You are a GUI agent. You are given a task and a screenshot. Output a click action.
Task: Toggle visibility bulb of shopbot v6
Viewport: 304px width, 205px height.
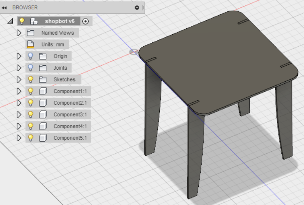22,21
